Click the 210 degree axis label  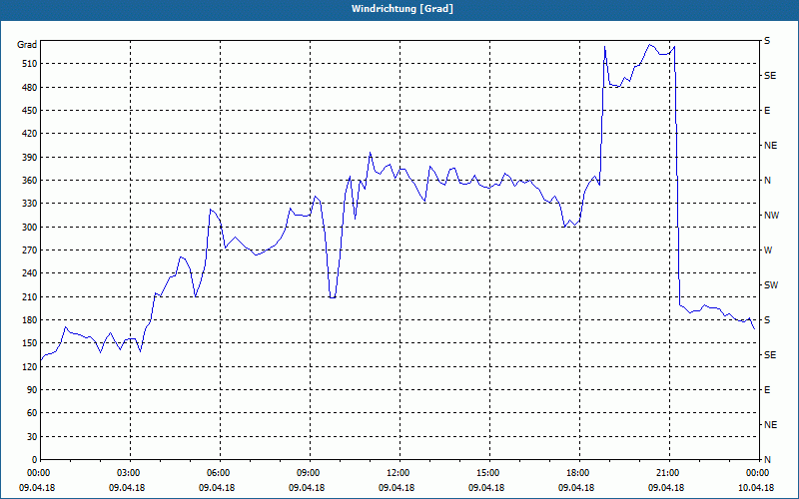pyautogui.click(x=30, y=296)
